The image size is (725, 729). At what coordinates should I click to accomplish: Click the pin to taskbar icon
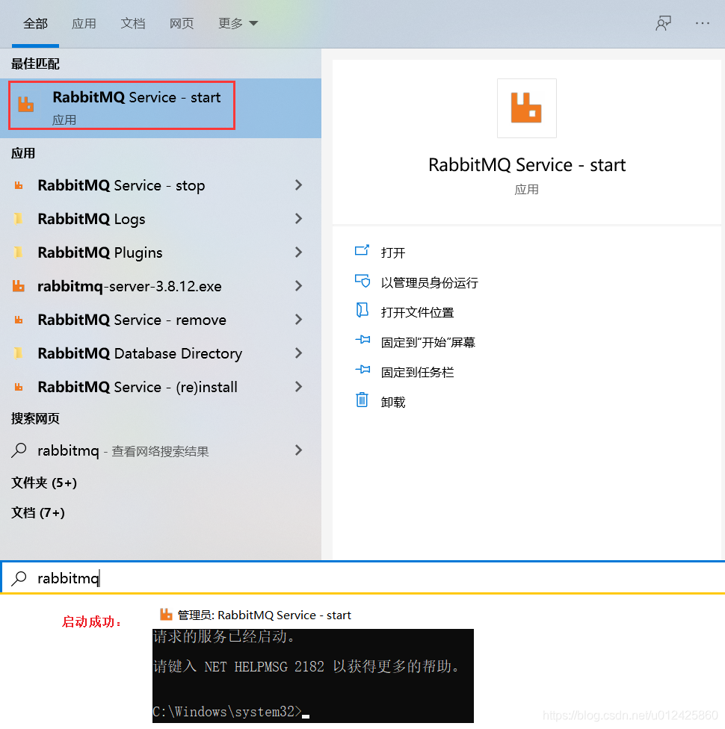click(x=362, y=370)
